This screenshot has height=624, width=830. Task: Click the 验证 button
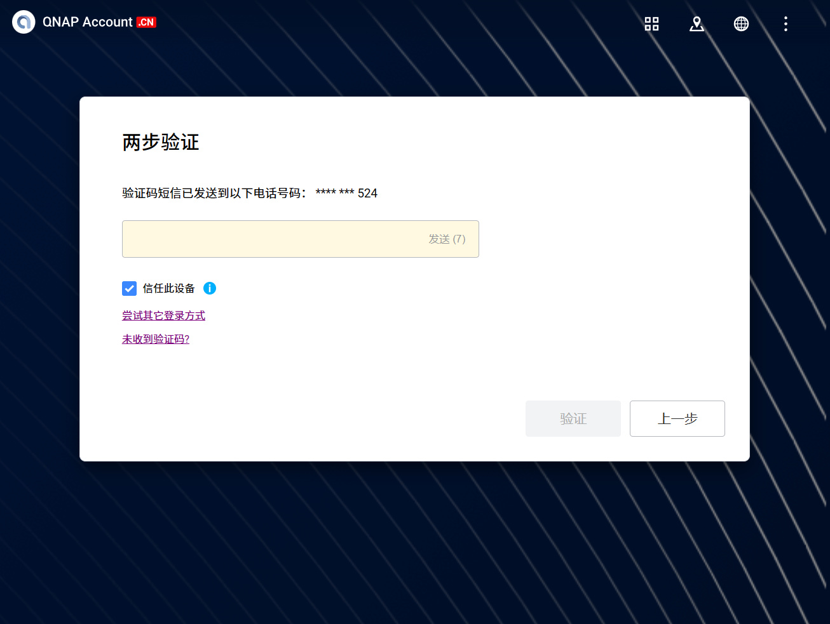[x=573, y=418]
